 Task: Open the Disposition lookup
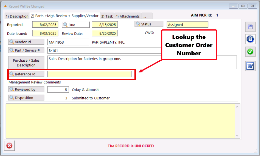tap(26, 98)
